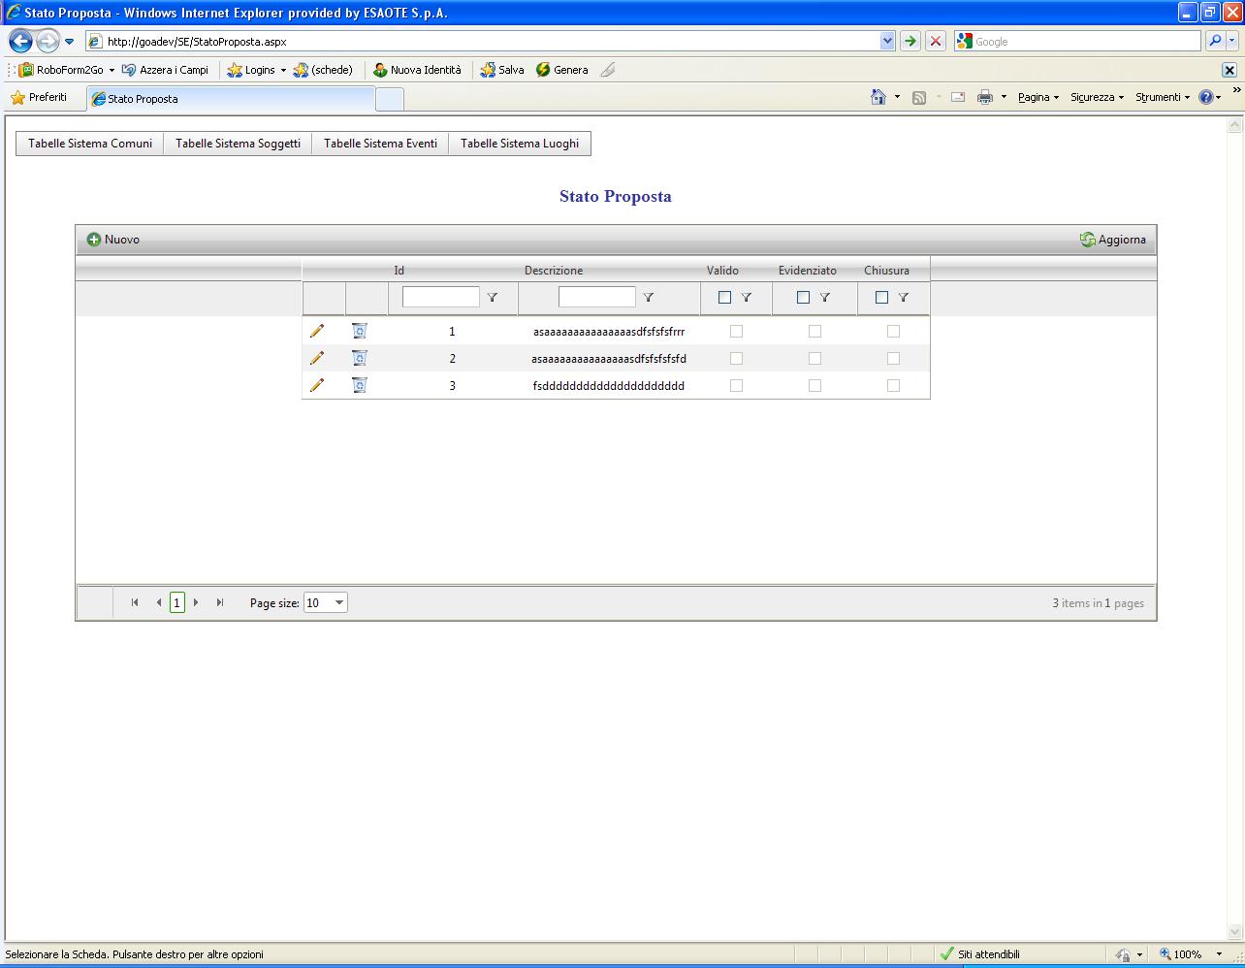Viewport: 1245px width, 968px height.
Task: Expand the address bar history dropdown
Action: pyautogui.click(x=887, y=41)
